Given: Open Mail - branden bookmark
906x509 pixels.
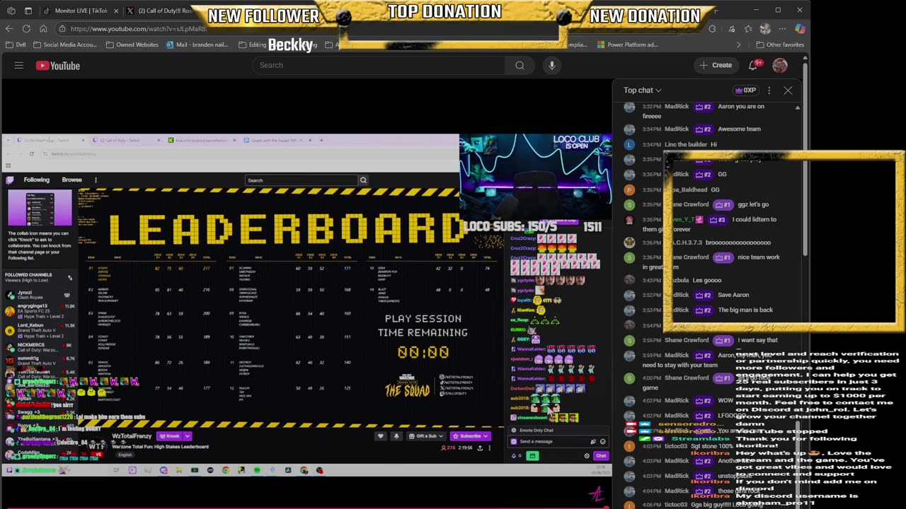Looking at the screenshot, I should [197, 45].
